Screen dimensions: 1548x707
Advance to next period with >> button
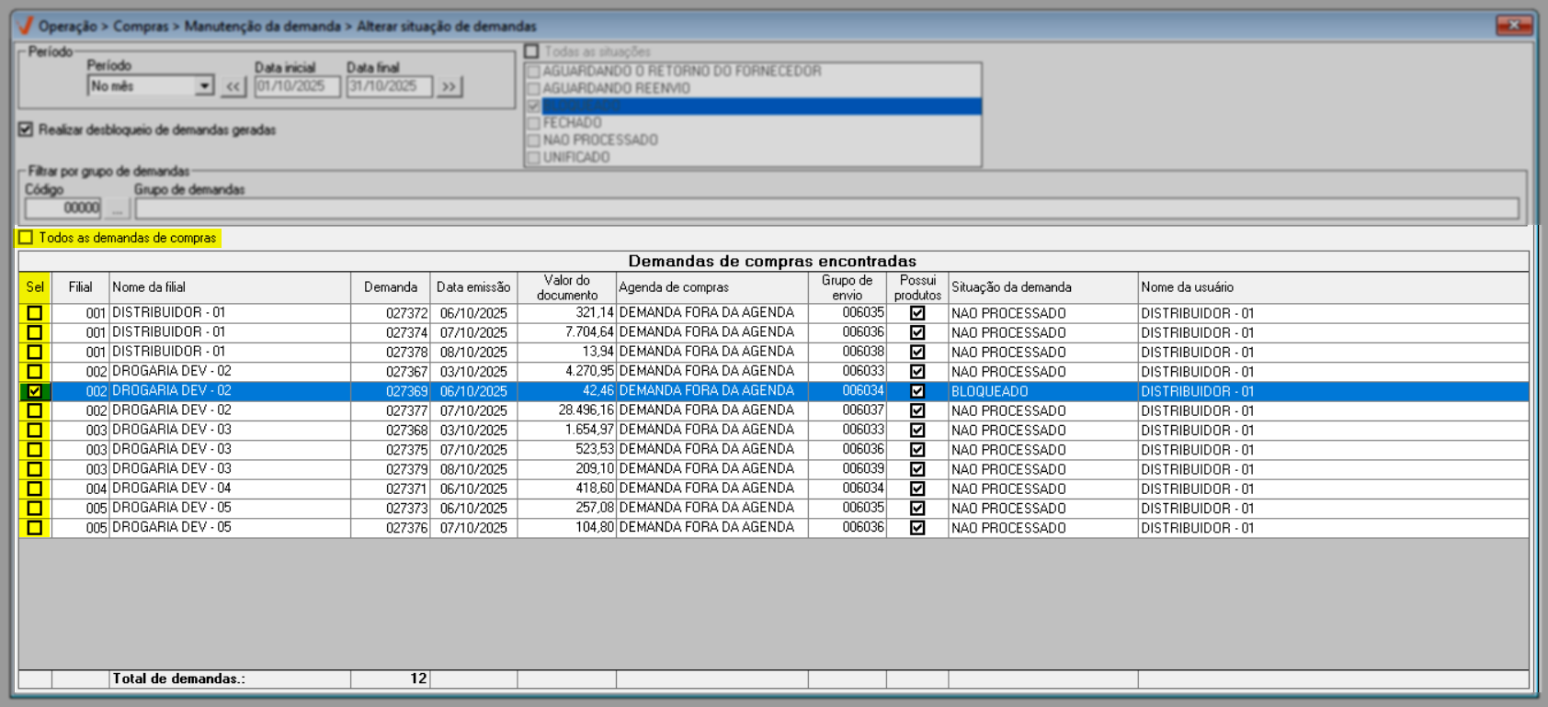point(449,86)
